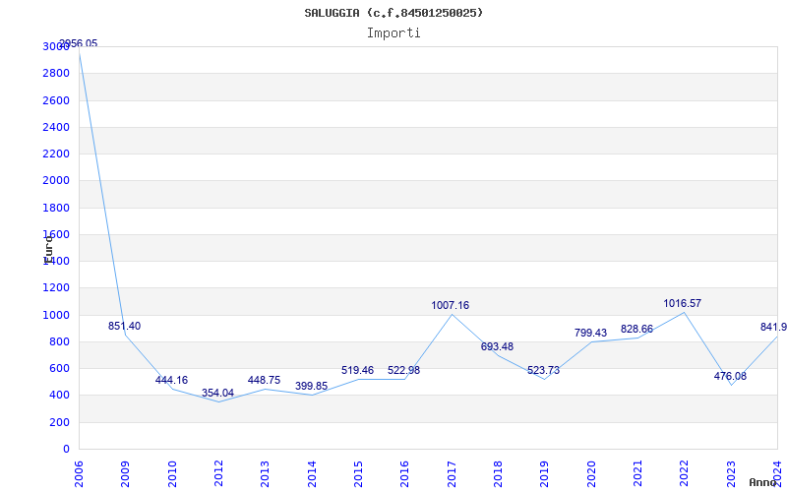Select data label 519.46

[x=357, y=370]
